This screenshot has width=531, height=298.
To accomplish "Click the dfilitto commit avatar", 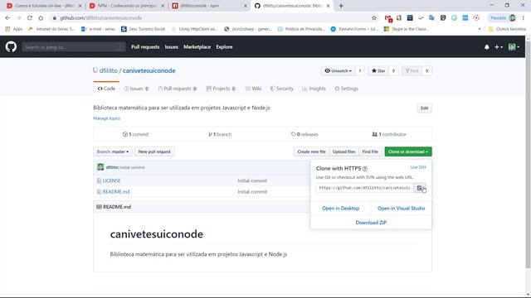I will click(x=100, y=167).
